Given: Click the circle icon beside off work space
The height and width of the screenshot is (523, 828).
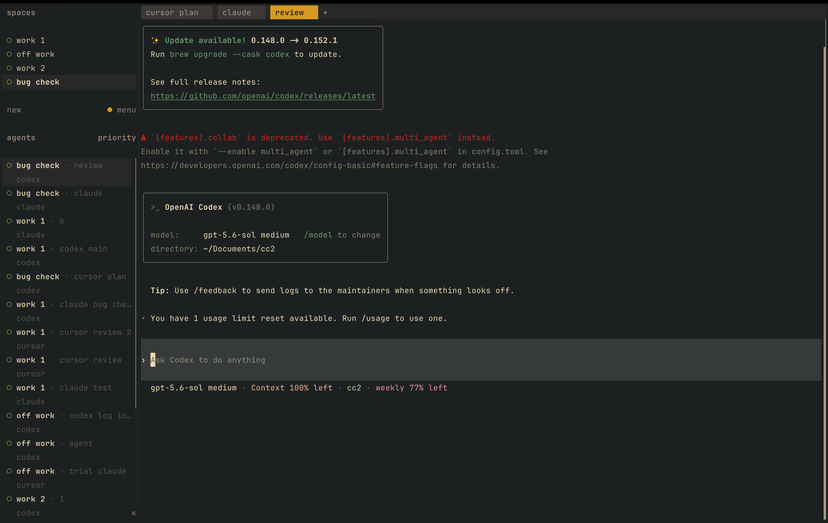Looking at the screenshot, I should coord(9,54).
